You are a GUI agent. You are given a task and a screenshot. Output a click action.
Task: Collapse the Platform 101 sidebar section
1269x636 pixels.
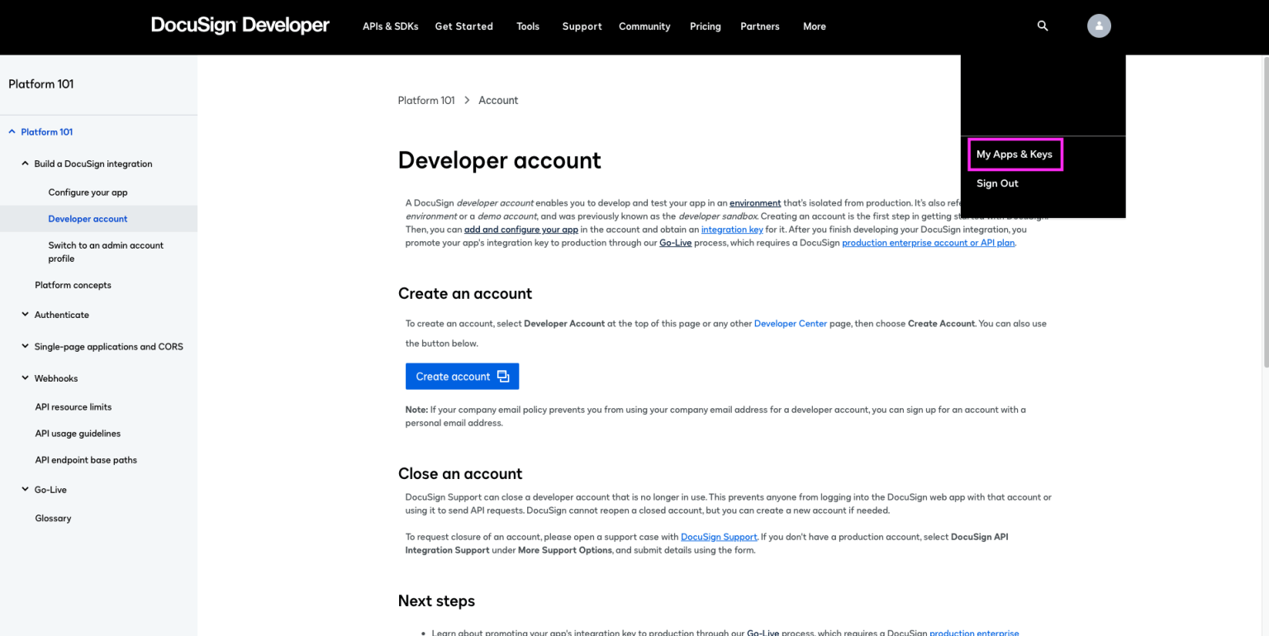tap(12, 131)
